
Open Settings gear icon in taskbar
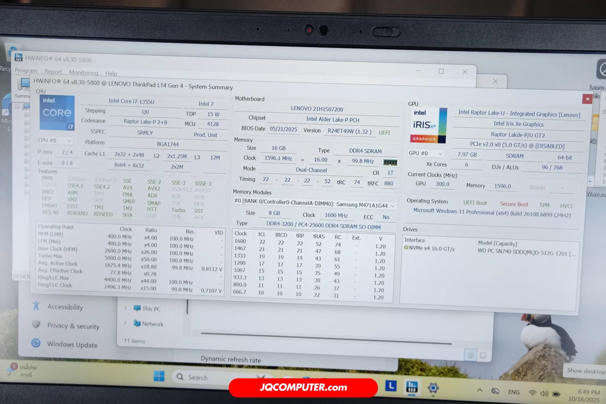[433, 388]
